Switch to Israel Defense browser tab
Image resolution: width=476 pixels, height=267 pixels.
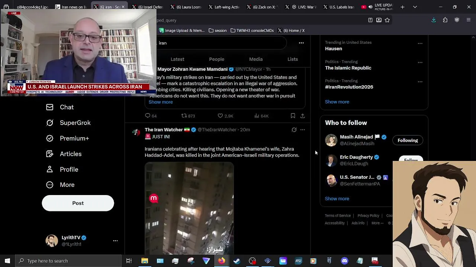147,7
